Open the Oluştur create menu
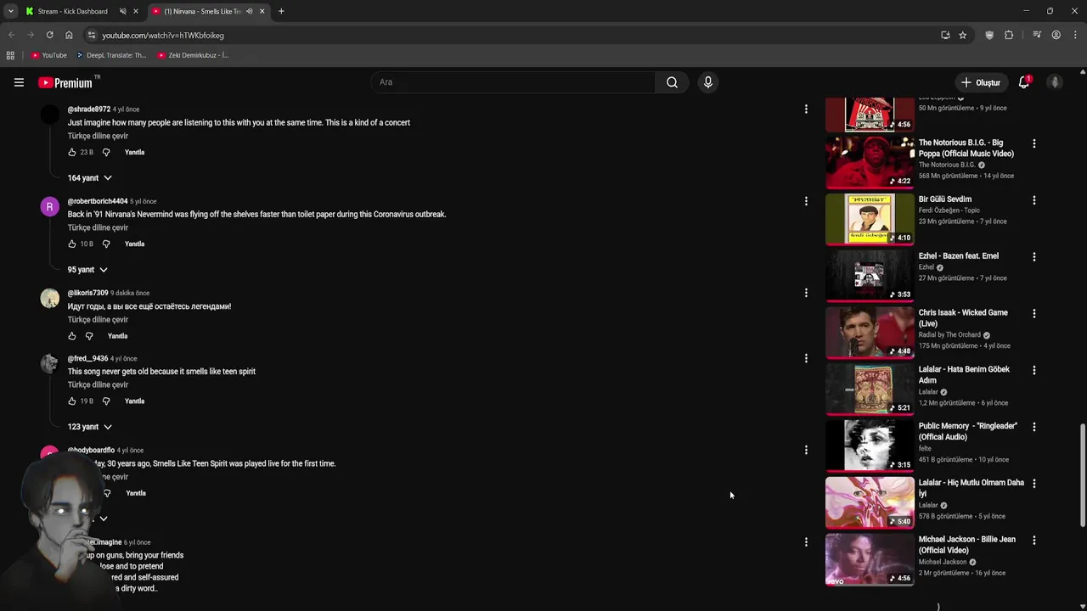Image resolution: width=1087 pixels, height=611 pixels. pos(981,82)
